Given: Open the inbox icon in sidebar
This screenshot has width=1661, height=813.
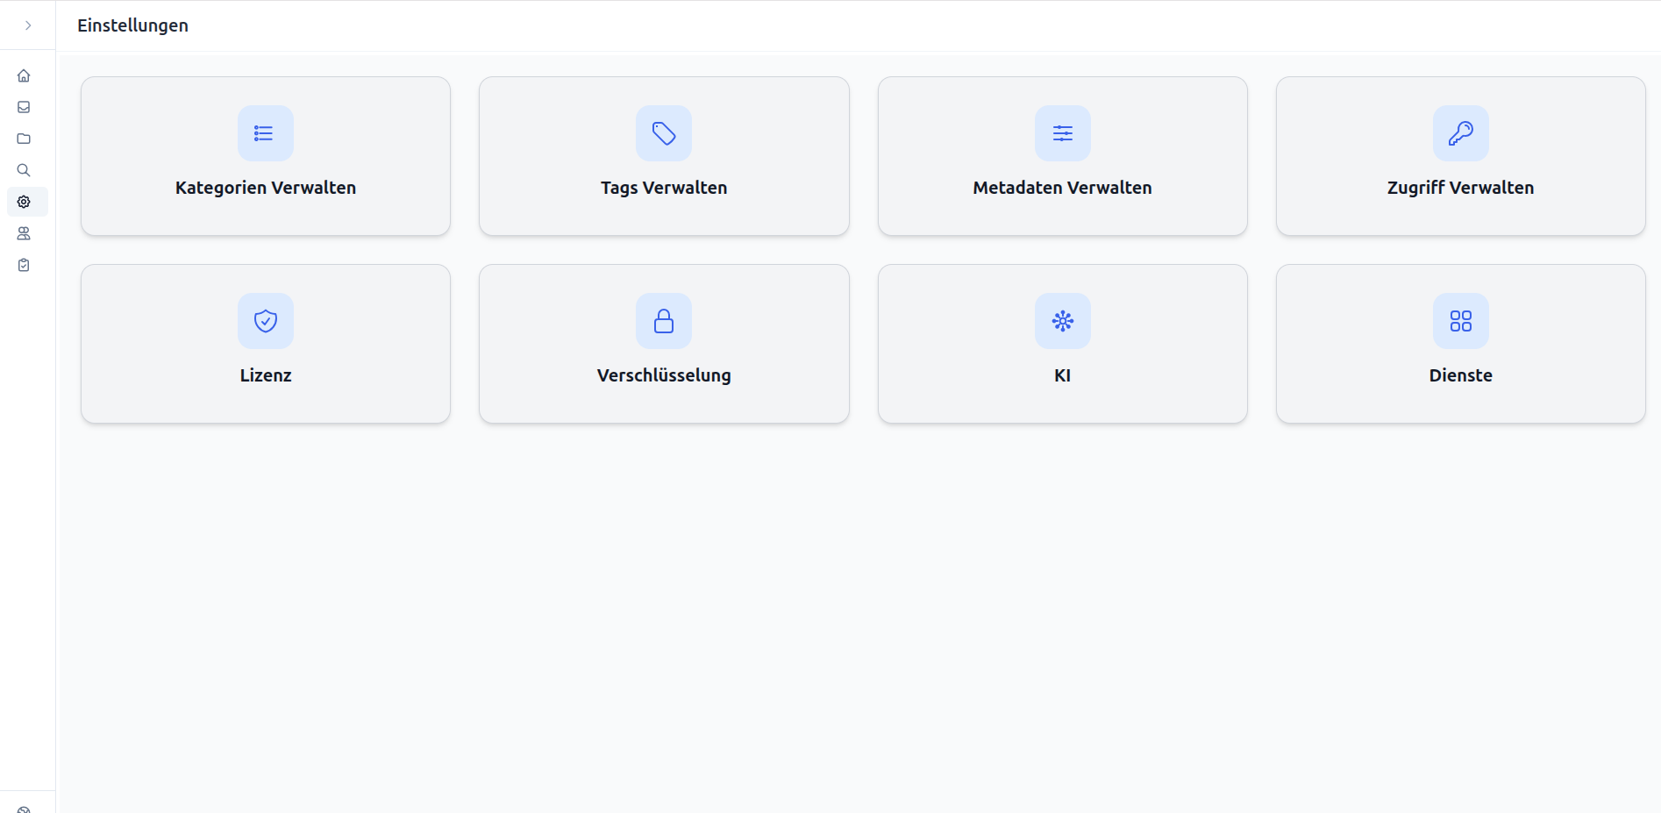Looking at the screenshot, I should 24,107.
